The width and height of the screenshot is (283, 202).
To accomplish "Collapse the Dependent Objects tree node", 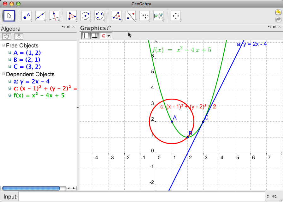I will point(3,74).
